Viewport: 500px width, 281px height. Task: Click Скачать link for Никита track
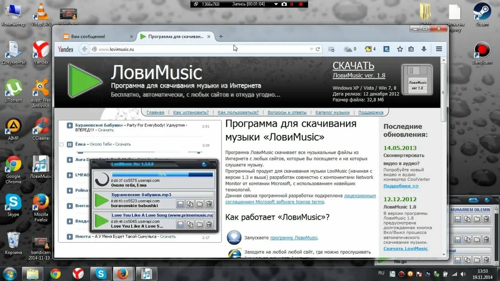pyautogui.click(x=168, y=237)
